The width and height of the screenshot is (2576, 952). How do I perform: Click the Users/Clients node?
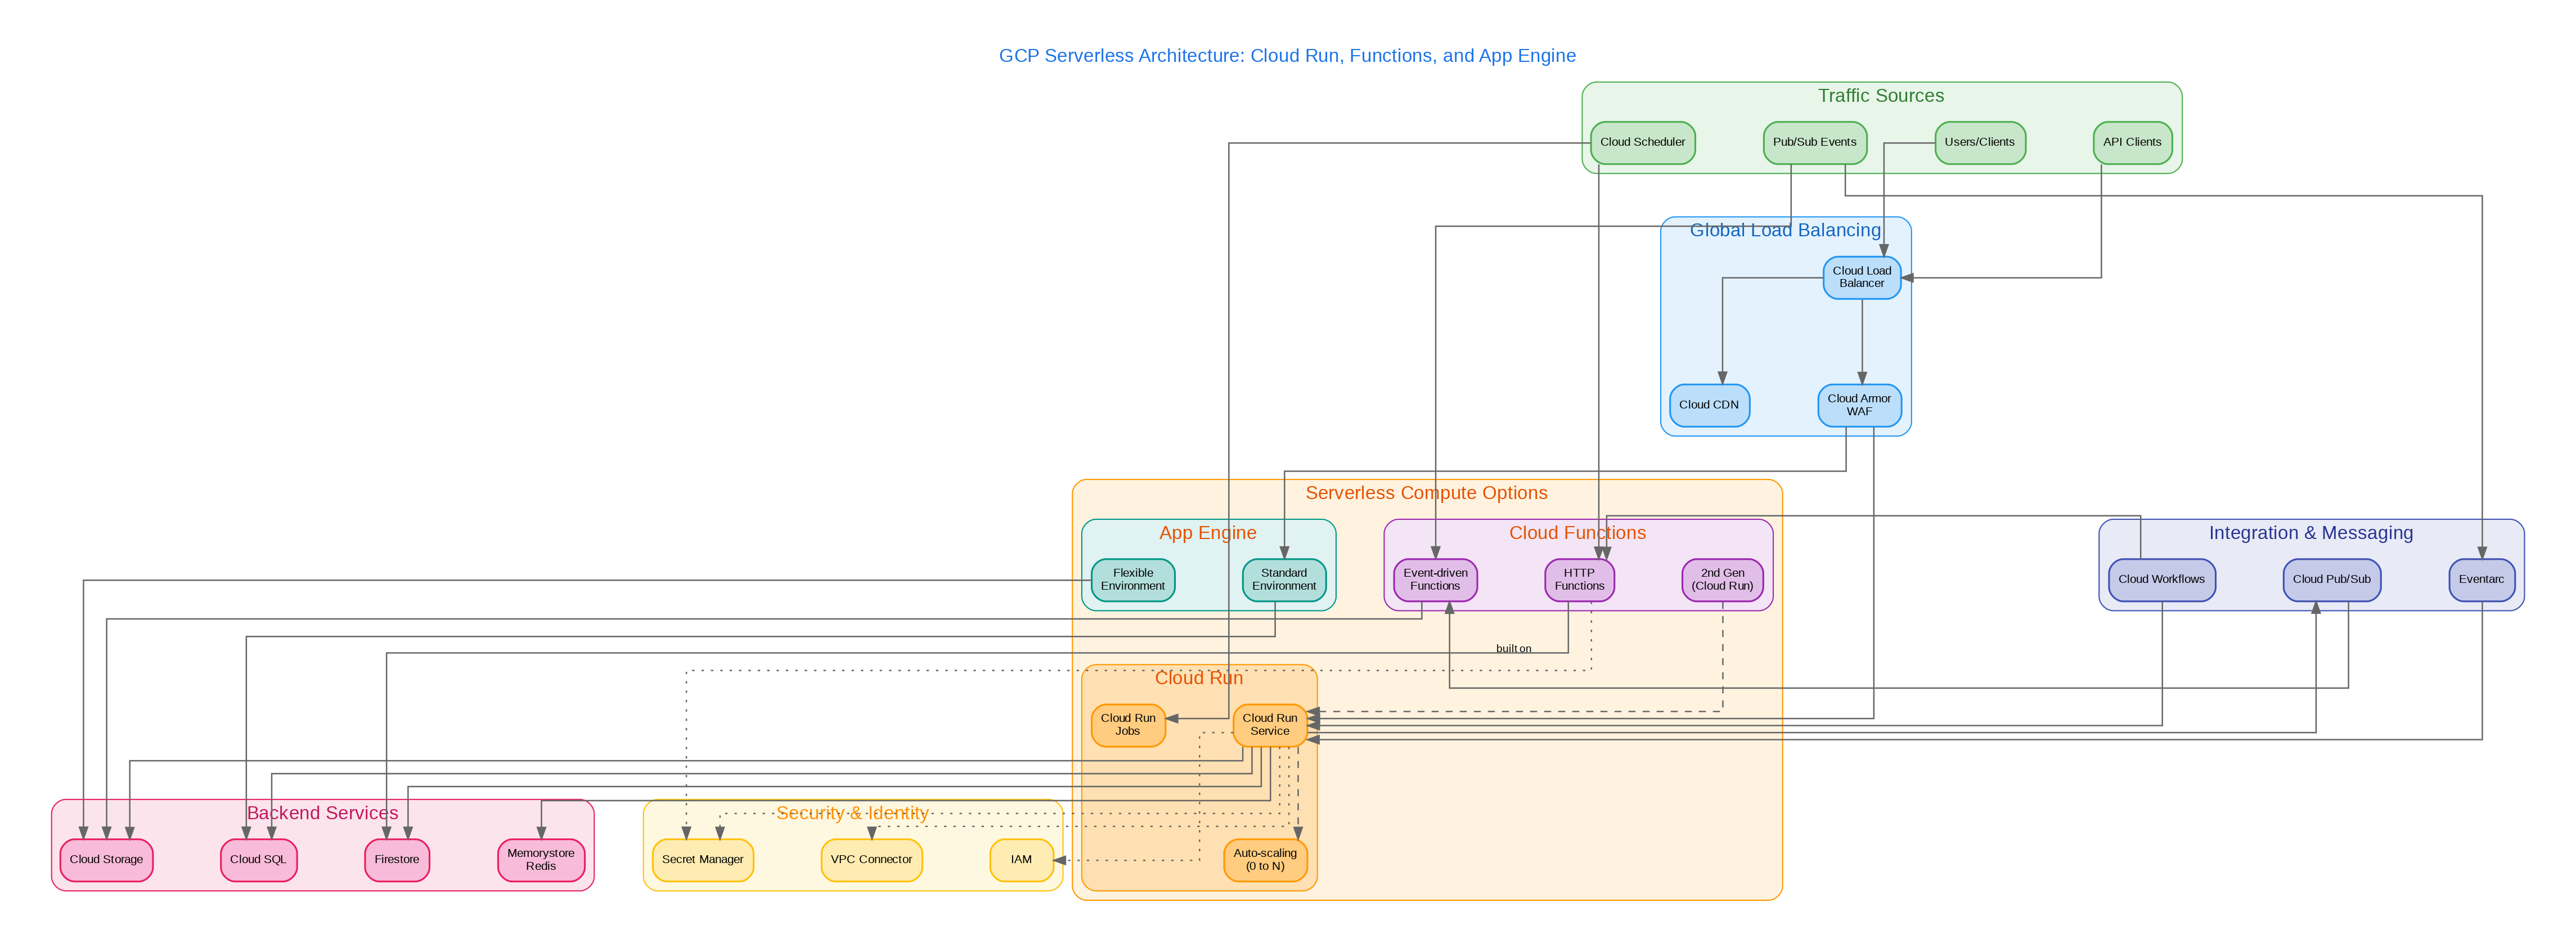tap(1979, 142)
